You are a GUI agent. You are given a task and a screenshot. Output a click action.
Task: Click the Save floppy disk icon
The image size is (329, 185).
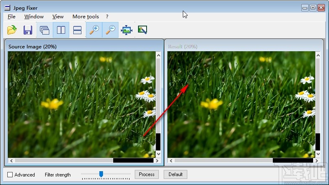pyautogui.click(x=28, y=30)
